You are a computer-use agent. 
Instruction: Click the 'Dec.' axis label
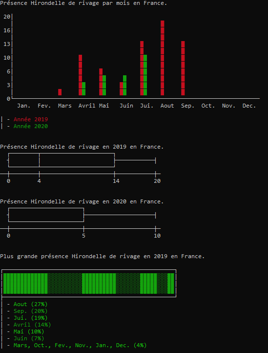[249, 106]
